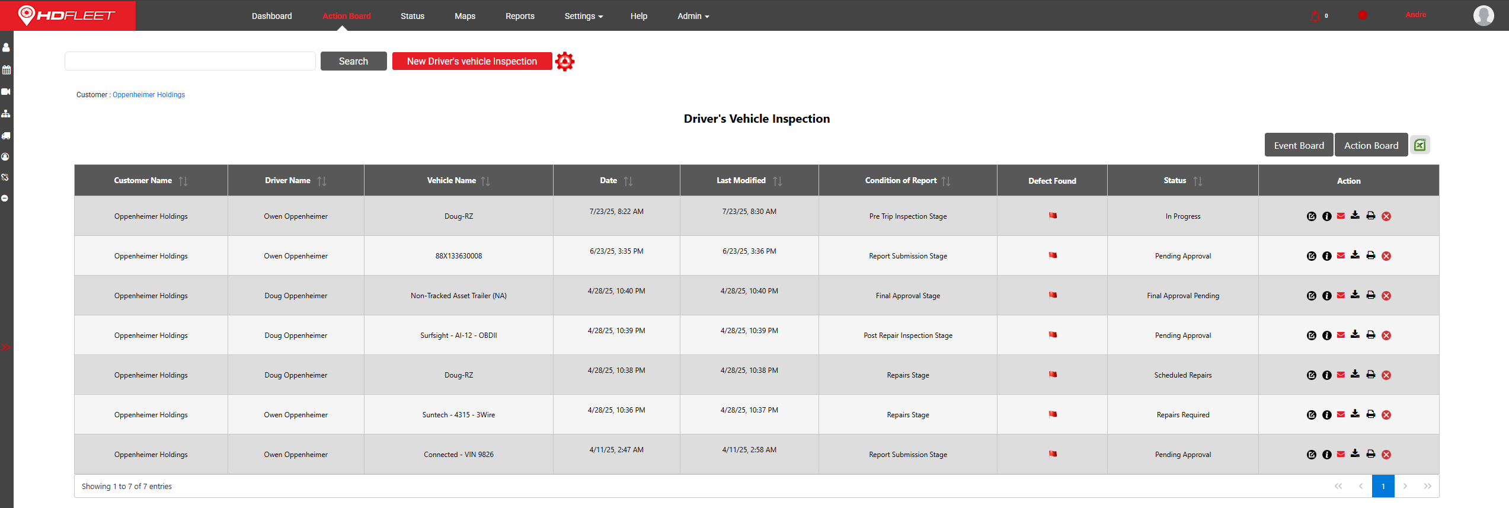This screenshot has width=1509, height=508.
Task: Expand the sidebar with the red double chevron
Action: (5, 347)
